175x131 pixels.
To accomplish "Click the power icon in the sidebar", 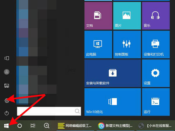I will click(x=7, y=113).
